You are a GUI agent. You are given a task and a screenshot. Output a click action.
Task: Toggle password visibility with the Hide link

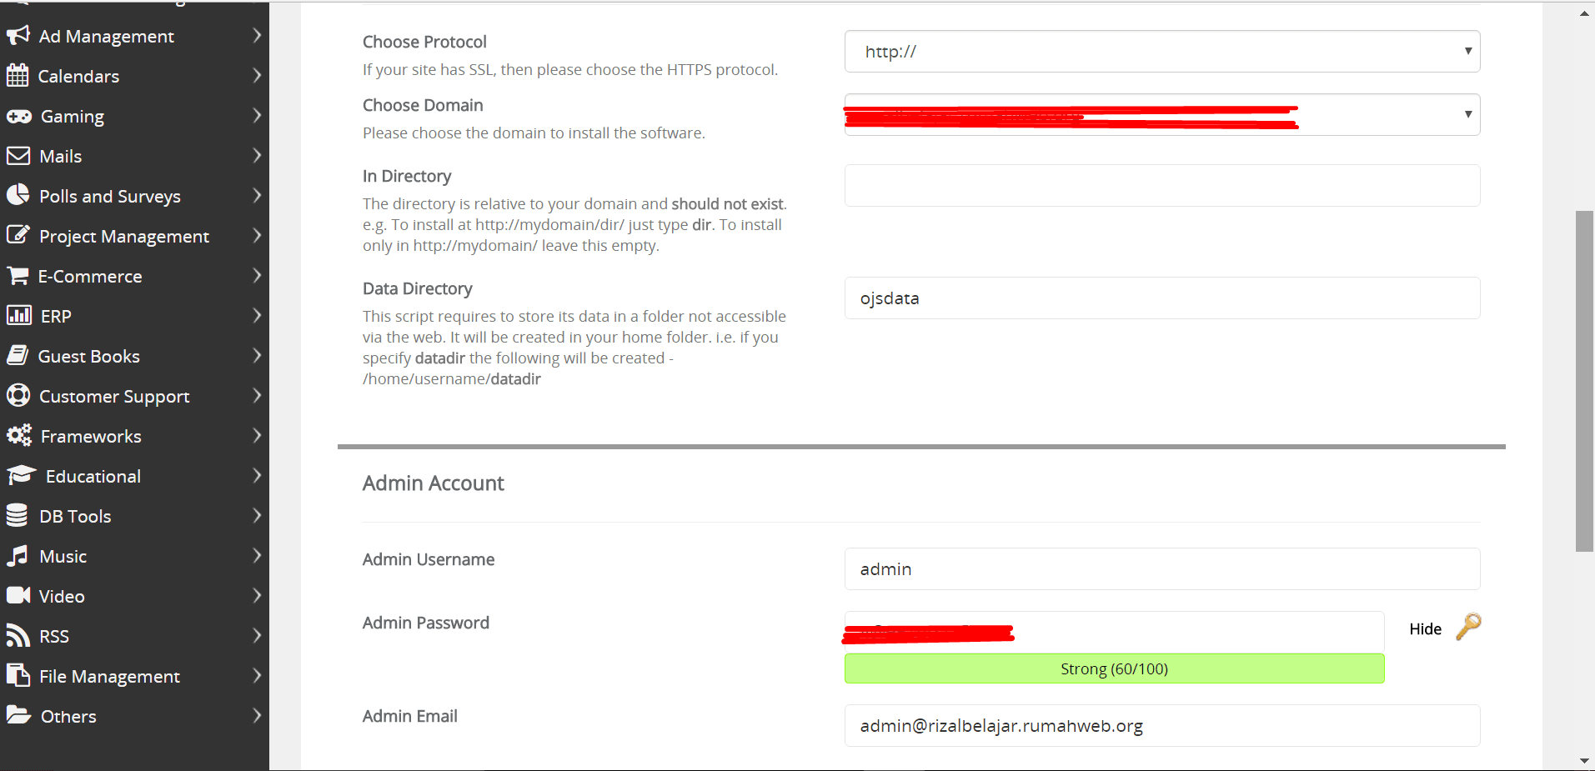click(1425, 629)
